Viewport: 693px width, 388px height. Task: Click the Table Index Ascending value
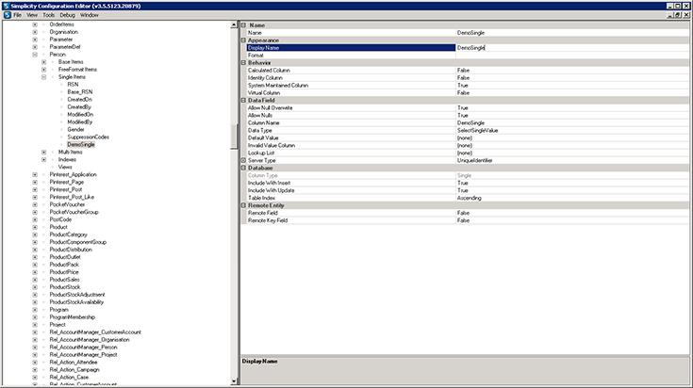(x=469, y=198)
